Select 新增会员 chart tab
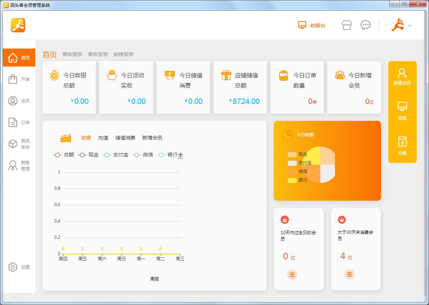 click(x=152, y=138)
